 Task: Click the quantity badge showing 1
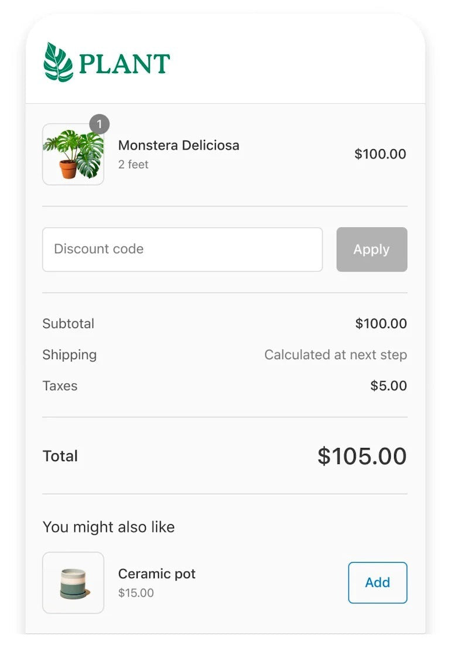[100, 124]
